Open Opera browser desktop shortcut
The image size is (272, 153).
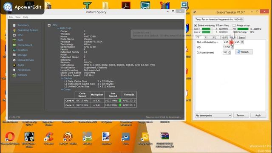click(10, 136)
